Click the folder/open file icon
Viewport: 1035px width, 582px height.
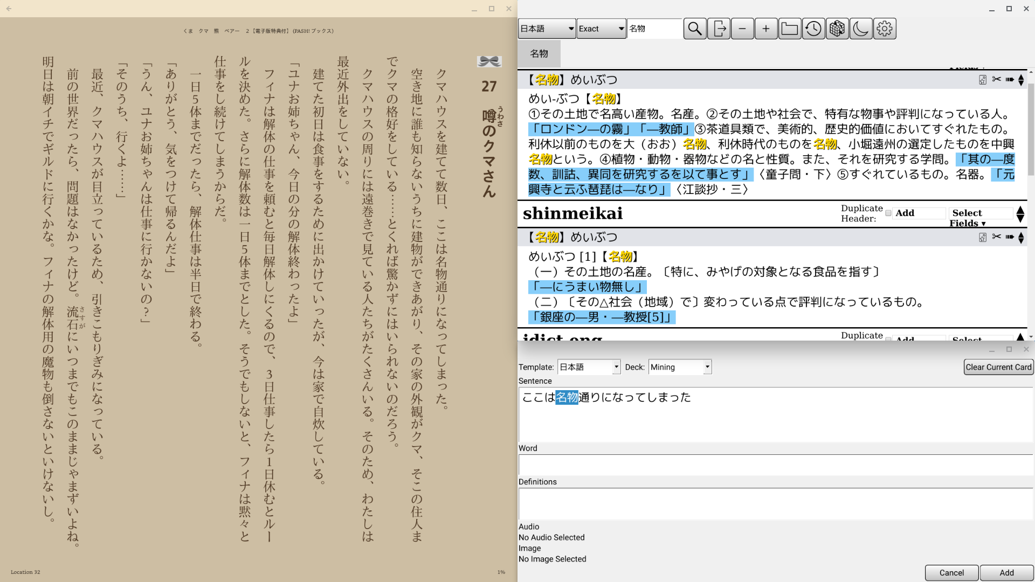click(789, 29)
